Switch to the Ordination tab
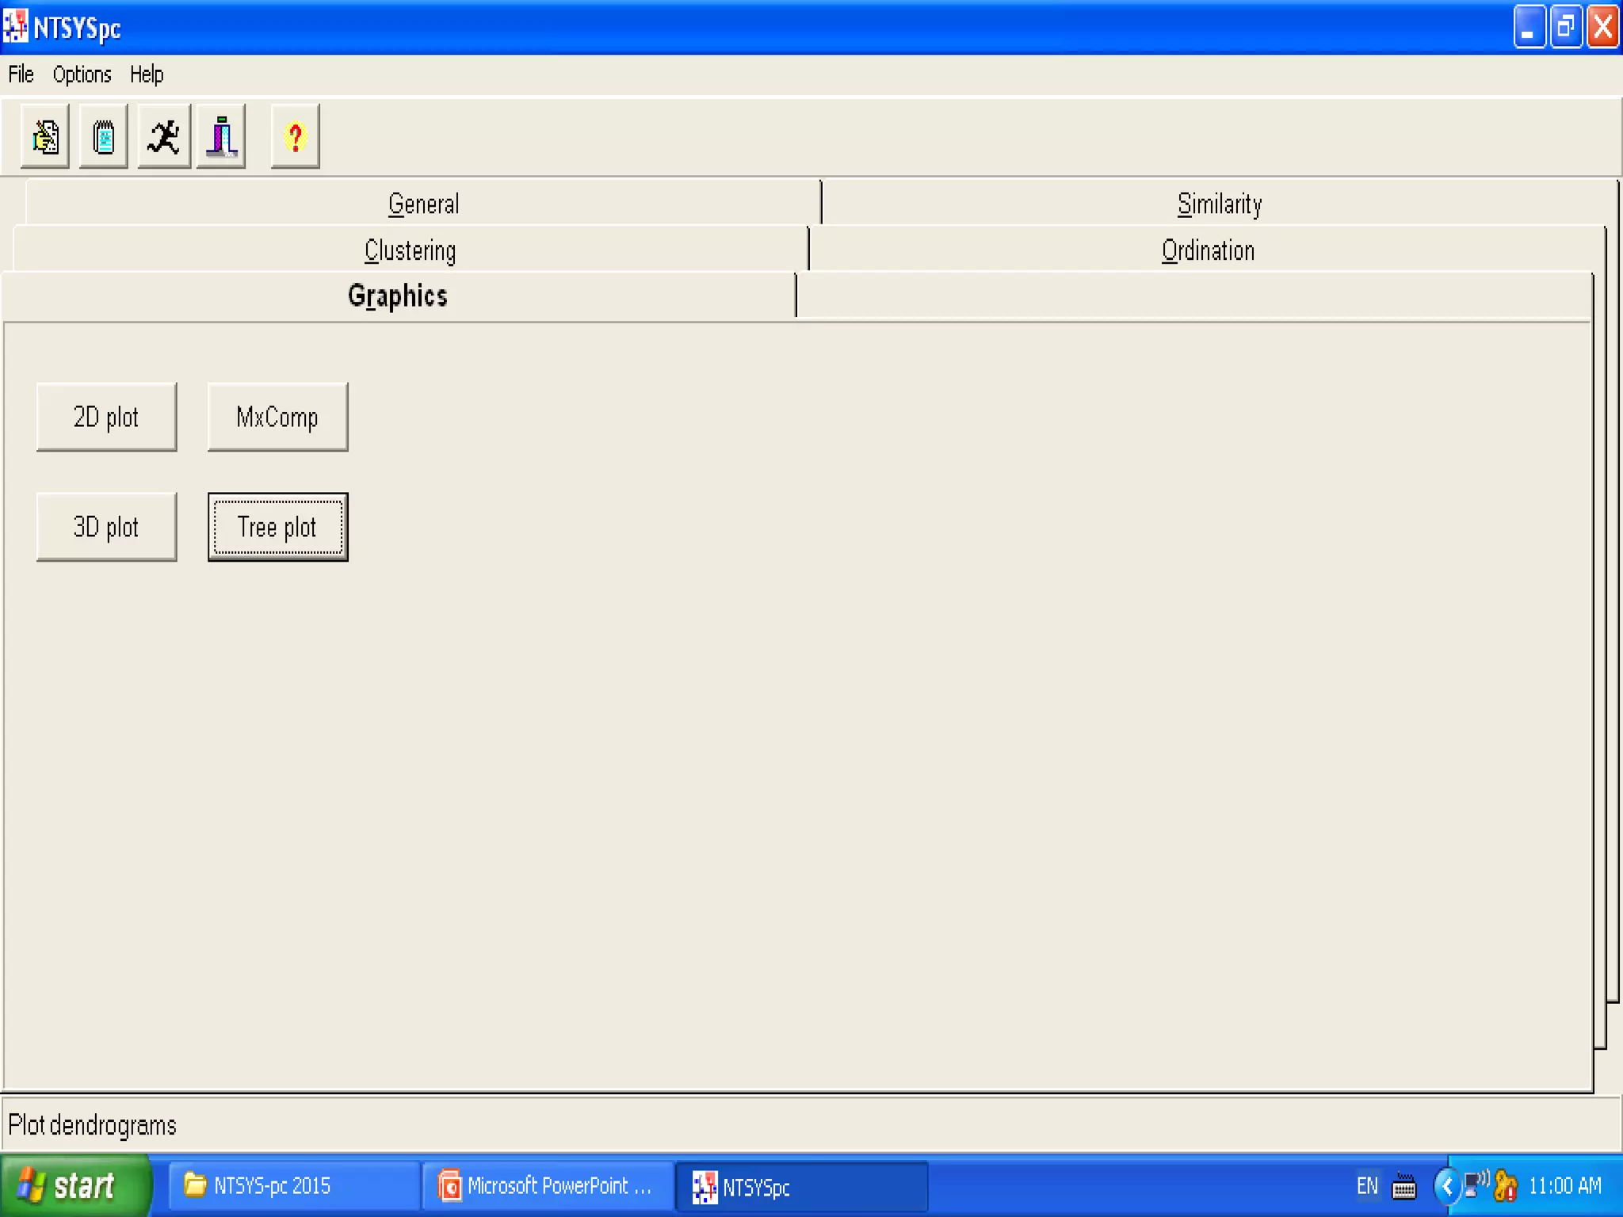The width and height of the screenshot is (1623, 1217). pos(1208,250)
